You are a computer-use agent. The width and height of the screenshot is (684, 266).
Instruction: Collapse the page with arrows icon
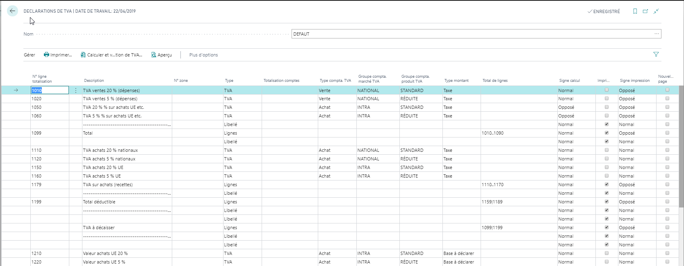coord(656,11)
